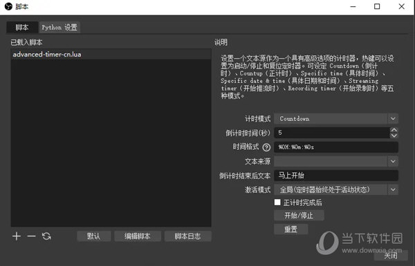Screen dimensions: 415x266
Task: Click the 默认 button
Action: point(93,236)
